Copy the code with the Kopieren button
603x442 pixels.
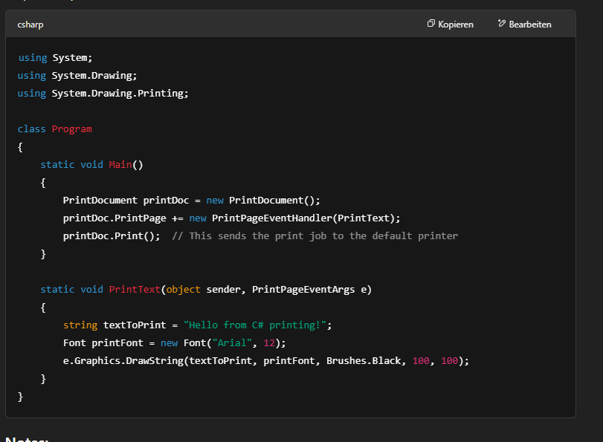coord(451,25)
